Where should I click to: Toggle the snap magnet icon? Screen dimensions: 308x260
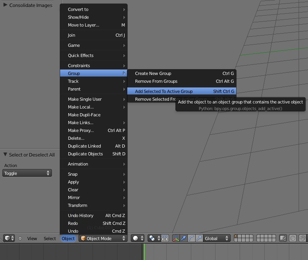tap(302, 238)
